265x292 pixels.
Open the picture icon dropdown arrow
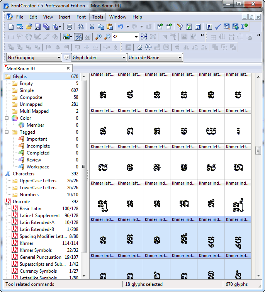[x=71, y=37]
